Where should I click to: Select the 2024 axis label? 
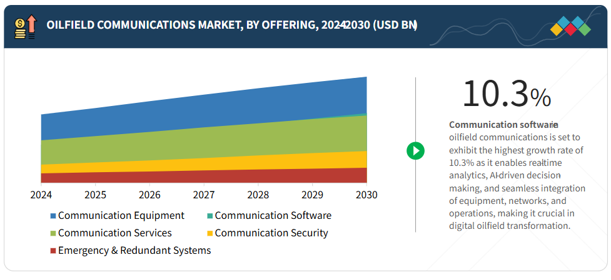click(x=41, y=195)
